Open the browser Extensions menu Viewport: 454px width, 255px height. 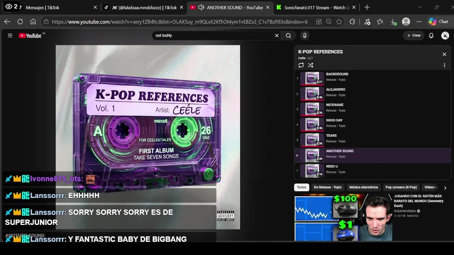352,22
